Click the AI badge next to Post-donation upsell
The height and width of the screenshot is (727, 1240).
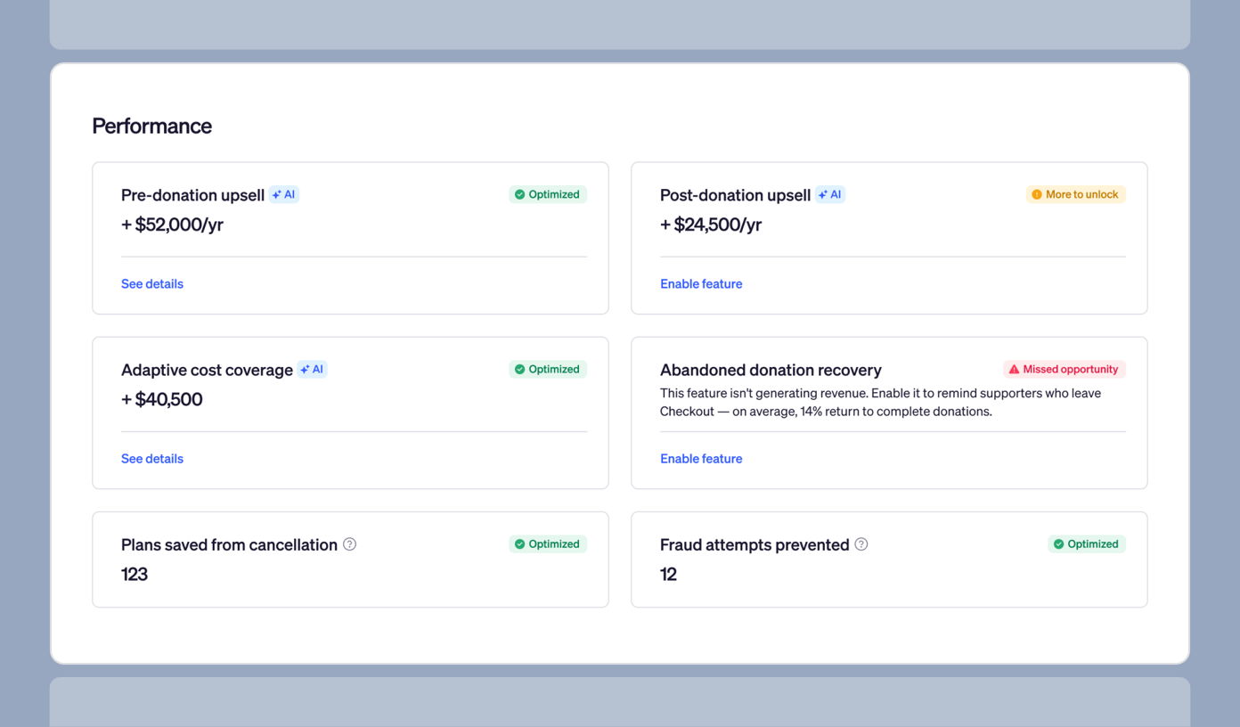pyautogui.click(x=829, y=194)
